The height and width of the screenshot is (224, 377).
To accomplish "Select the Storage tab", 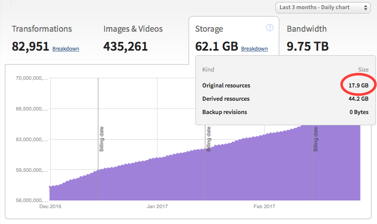I will point(209,29).
